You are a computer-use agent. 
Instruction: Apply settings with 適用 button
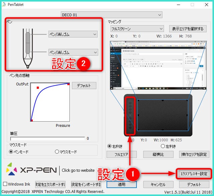click(121, 184)
